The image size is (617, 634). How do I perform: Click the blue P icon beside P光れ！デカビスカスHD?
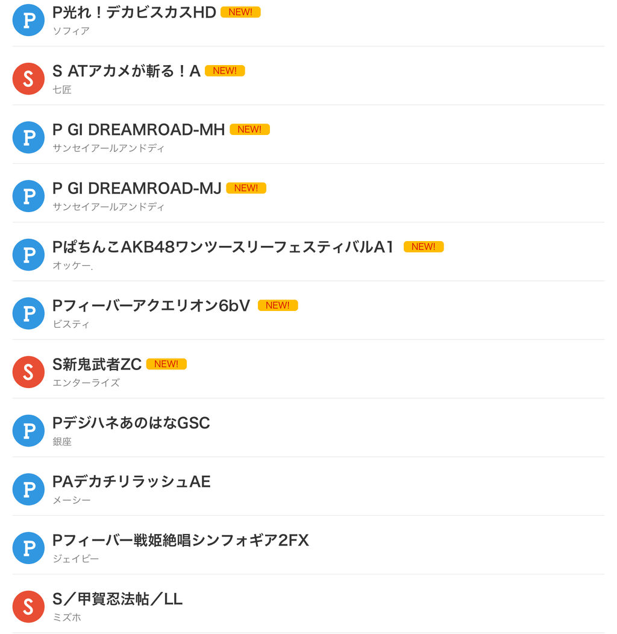point(28,20)
